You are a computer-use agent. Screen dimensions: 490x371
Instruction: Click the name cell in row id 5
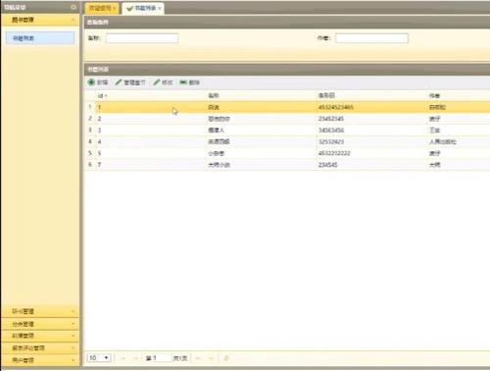click(x=261, y=153)
